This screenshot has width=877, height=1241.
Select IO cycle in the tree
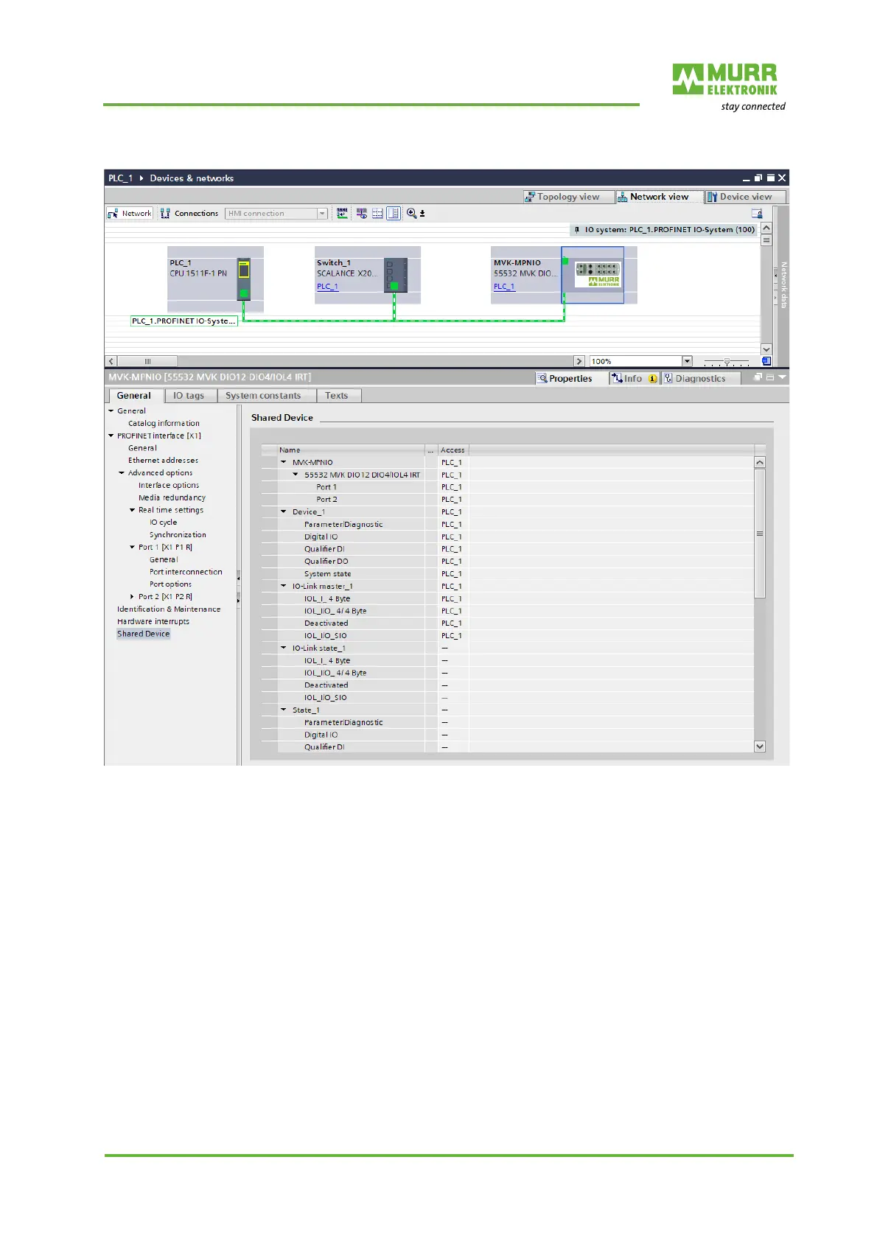(163, 522)
